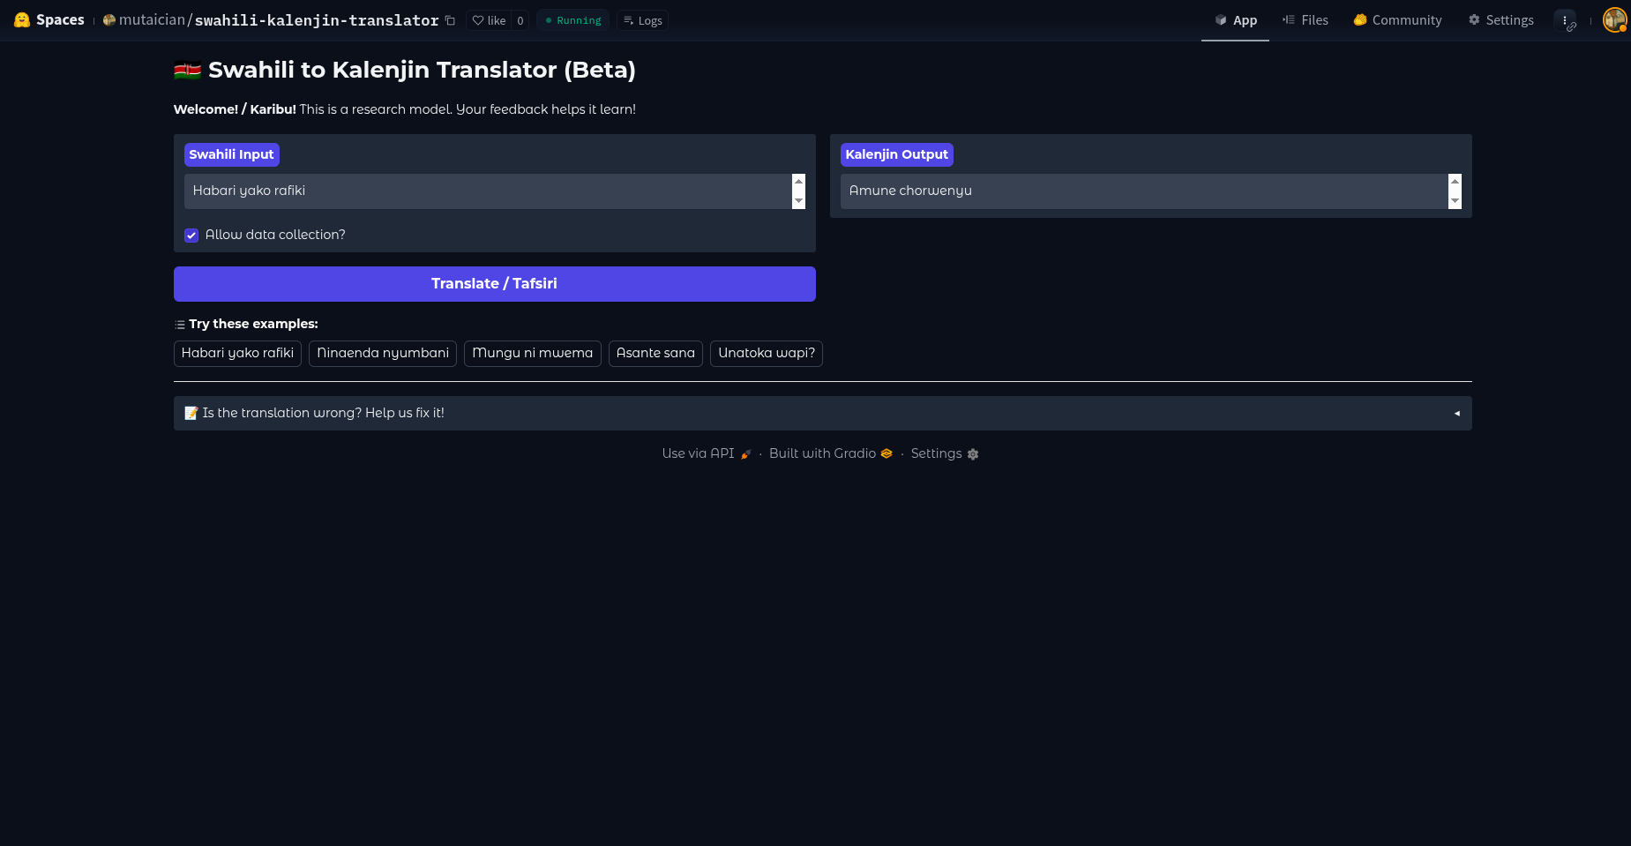1631x846 pixels.
Task: Click the Settings gear in the top navigation
Action: pos(1500,19)
